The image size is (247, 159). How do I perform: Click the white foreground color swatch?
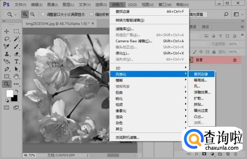tap(9, 93)
